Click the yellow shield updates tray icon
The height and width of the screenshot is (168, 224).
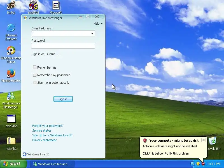pos(198,164)
